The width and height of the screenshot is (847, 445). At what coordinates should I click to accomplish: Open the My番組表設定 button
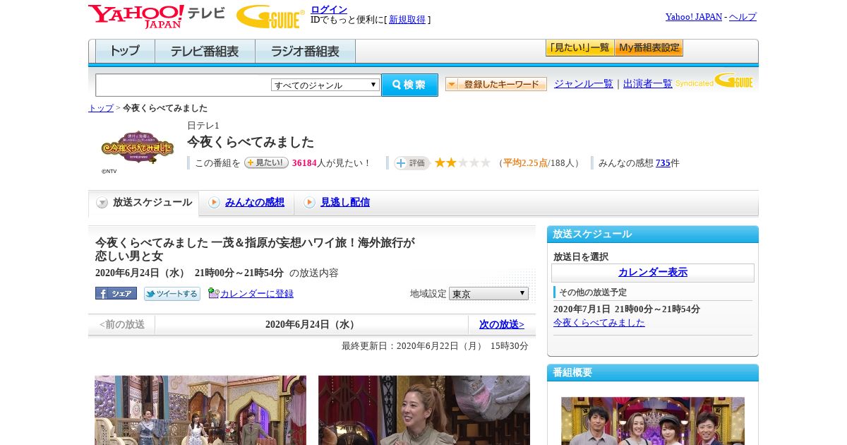pyautogui.click(x=649, y=48)
